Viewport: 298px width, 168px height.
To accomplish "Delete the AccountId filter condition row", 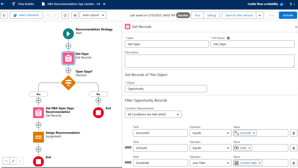I will pyautogui.click(x=294, y=133).
